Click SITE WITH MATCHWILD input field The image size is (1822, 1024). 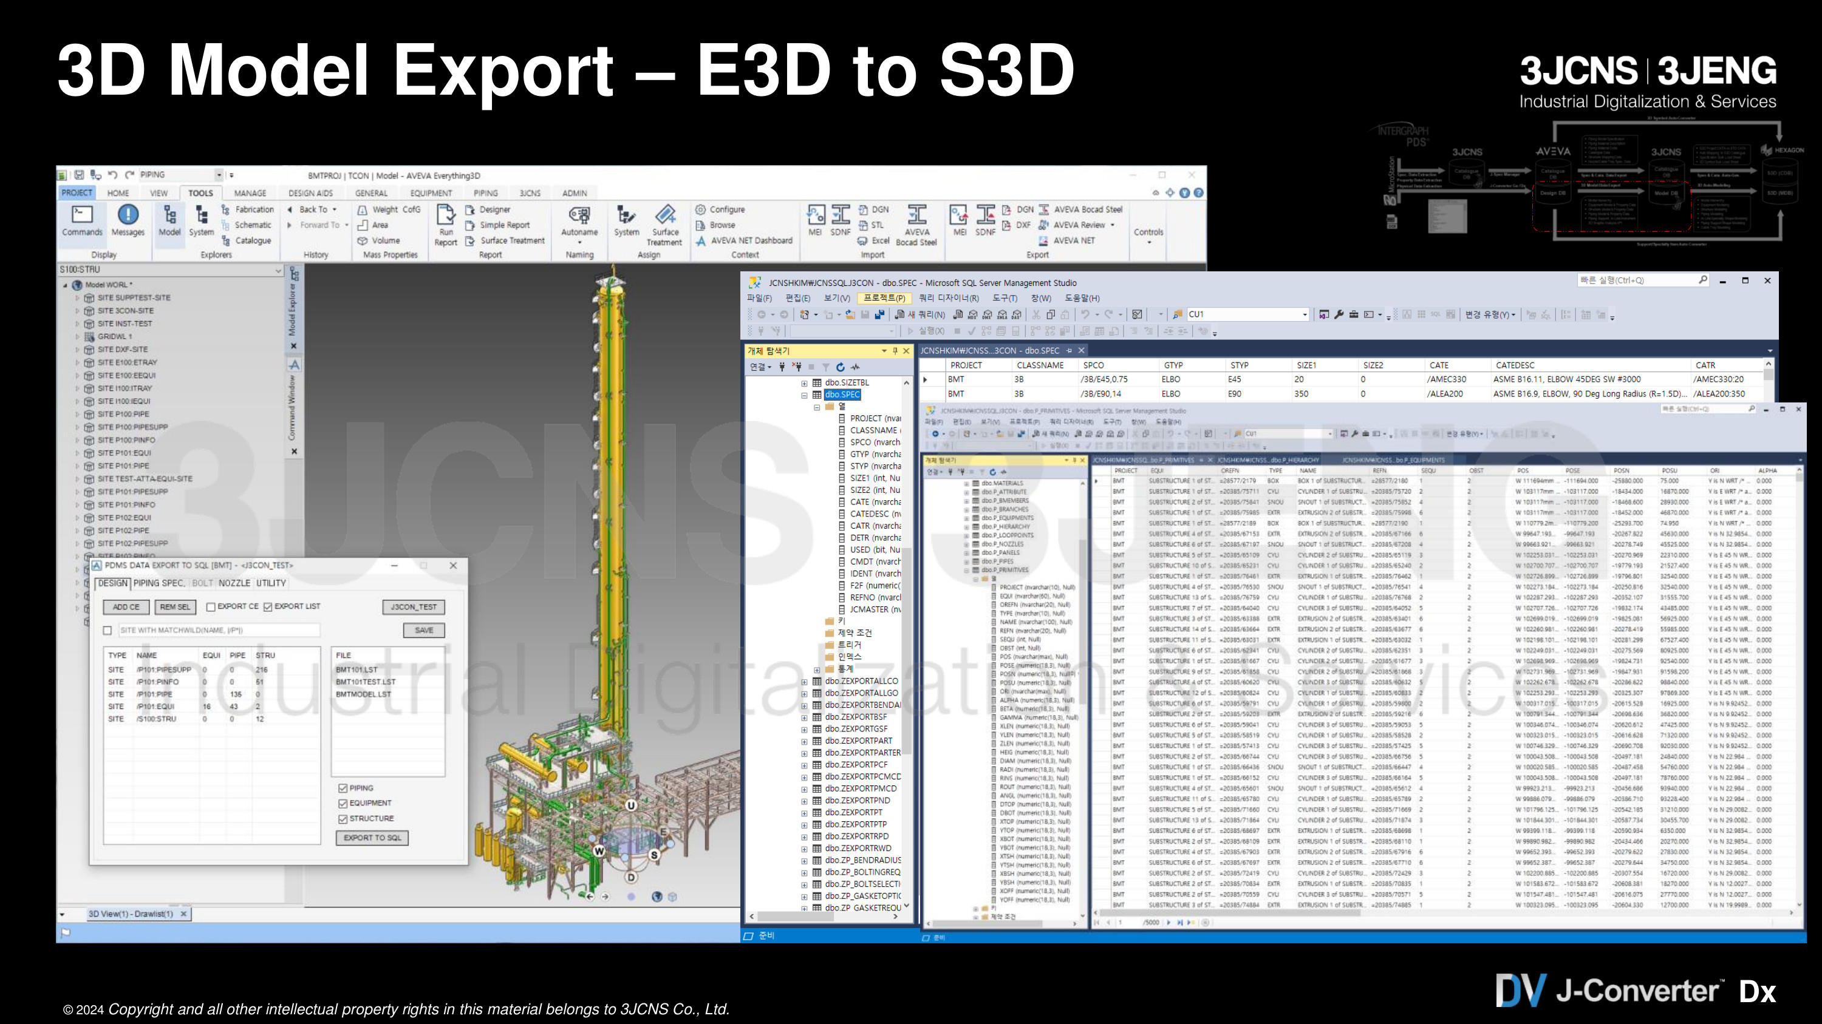[219, 631]
